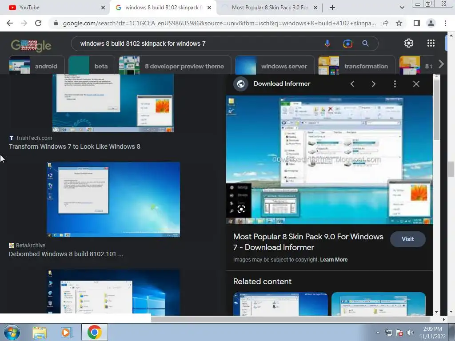Open the TrishTech result thumbnail
The height and width of the screenshot is (341, 455).
coord(113,103)
